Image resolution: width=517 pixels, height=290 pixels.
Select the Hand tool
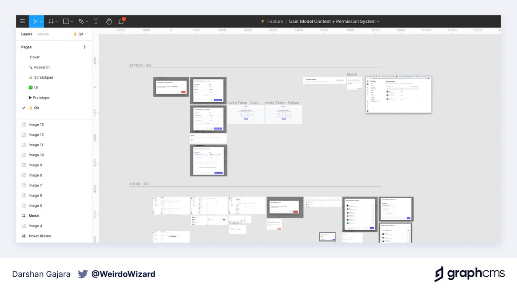[109, 21]
